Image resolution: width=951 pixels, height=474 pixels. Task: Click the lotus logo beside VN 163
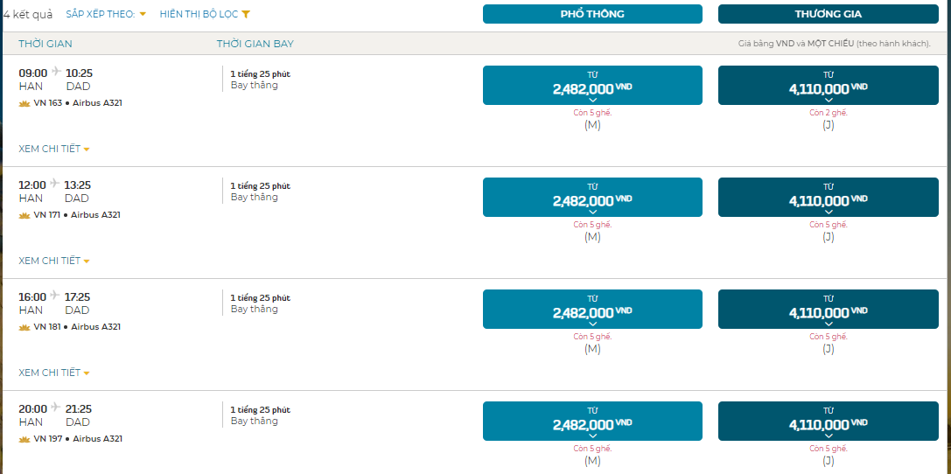(24, 103)
